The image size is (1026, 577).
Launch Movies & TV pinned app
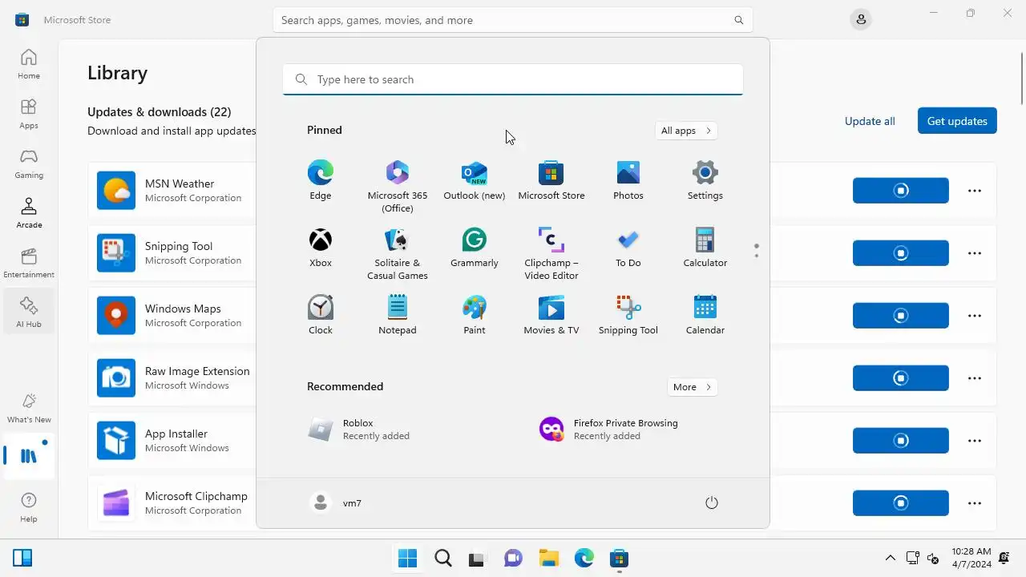click(551, 315)
